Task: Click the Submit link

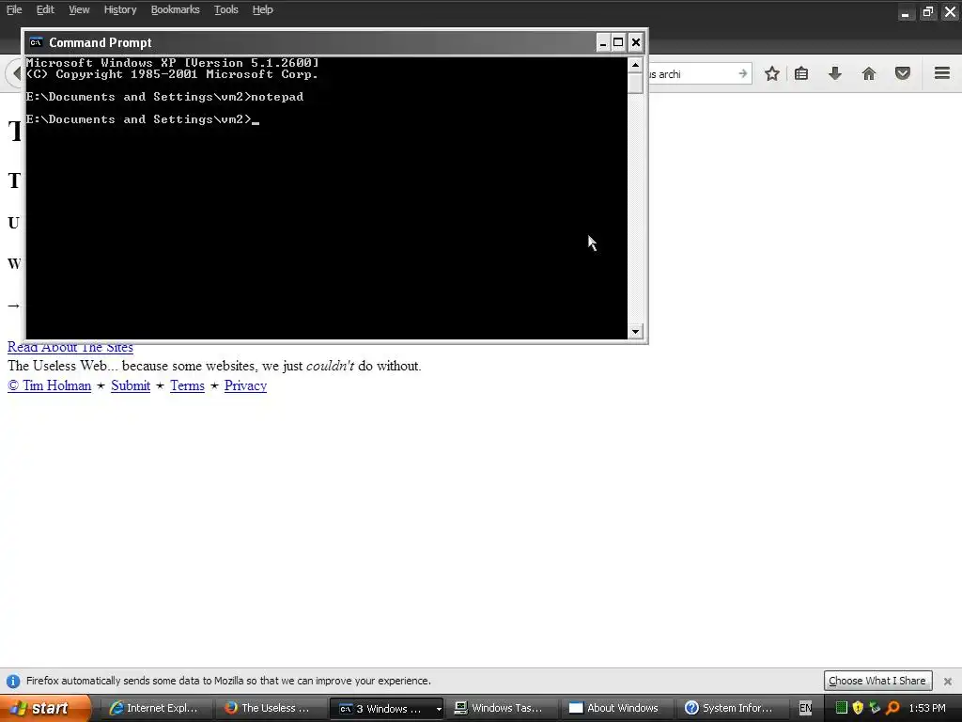Action: click(x=131, y=385)
